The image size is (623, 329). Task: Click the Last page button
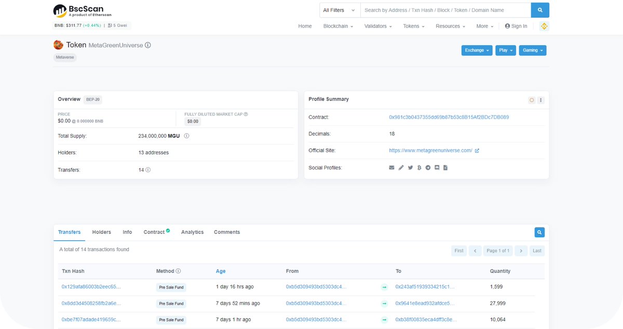537,251
